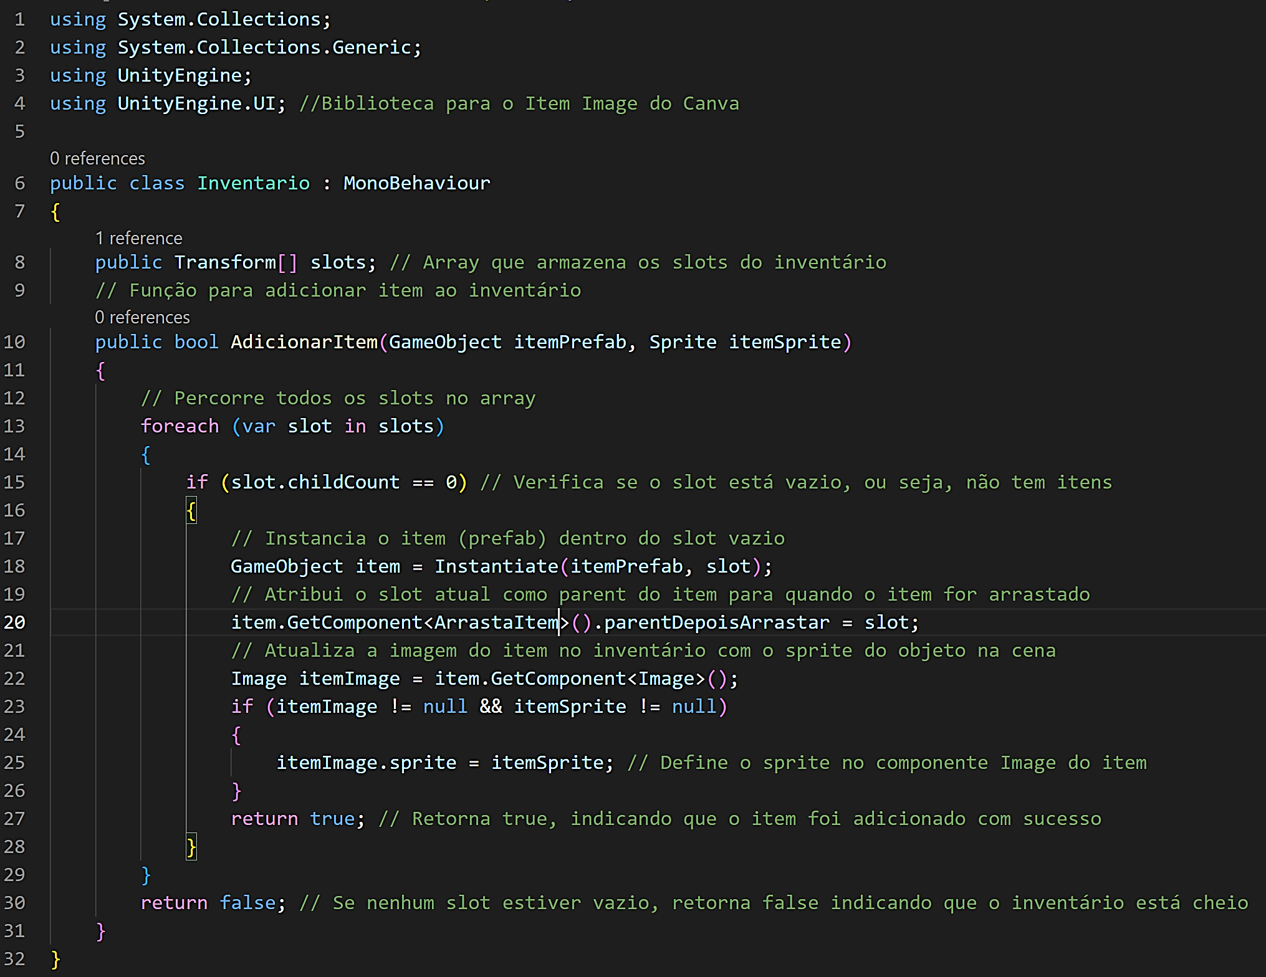The height and width of the screenshot is (977, 1266).
Task: Click the UnityEngine.UI using directive
Action: click(196, 103)
